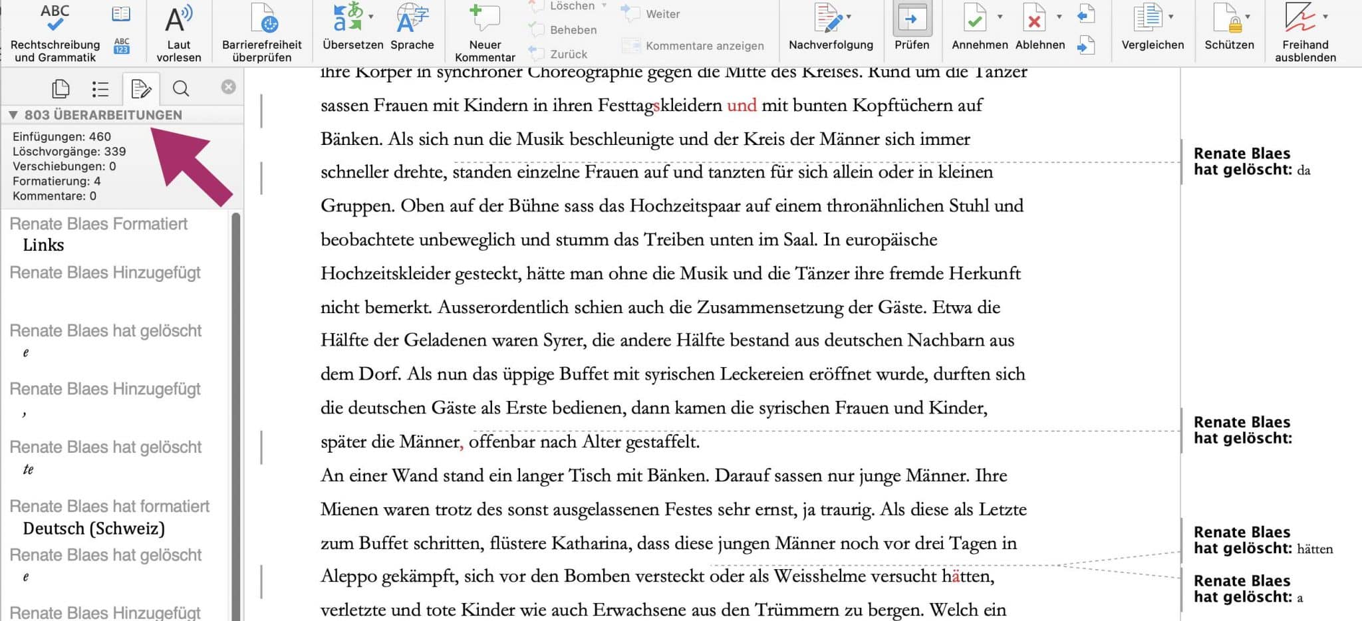This screenshot has width=1362, height=621.
Task: Click balloon 'hat gelöscht: a'
Action: pyautogui.click(x=1248, y=589)
